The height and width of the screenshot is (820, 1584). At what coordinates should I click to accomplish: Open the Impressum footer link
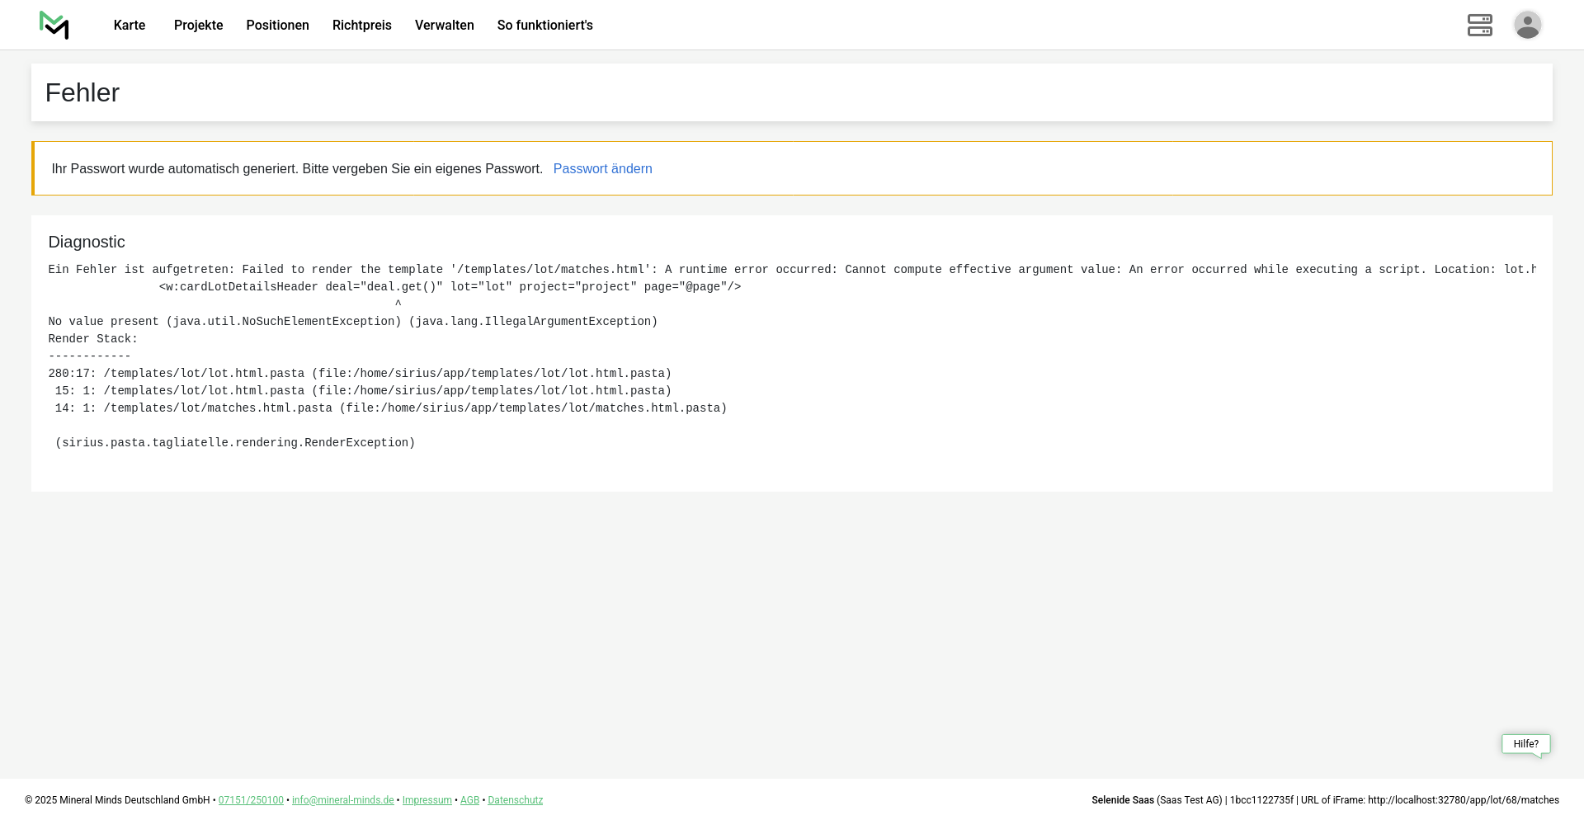[427, 800]
